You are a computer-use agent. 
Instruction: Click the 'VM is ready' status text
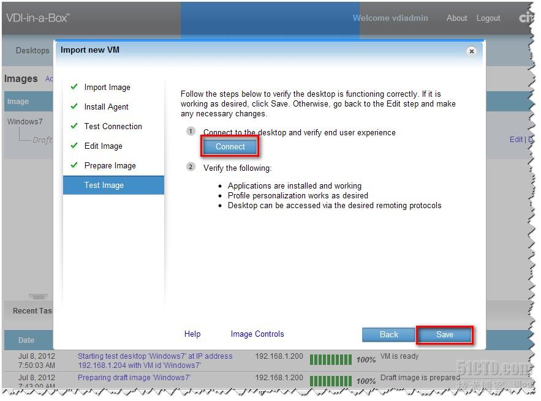(x=399, y=356)
